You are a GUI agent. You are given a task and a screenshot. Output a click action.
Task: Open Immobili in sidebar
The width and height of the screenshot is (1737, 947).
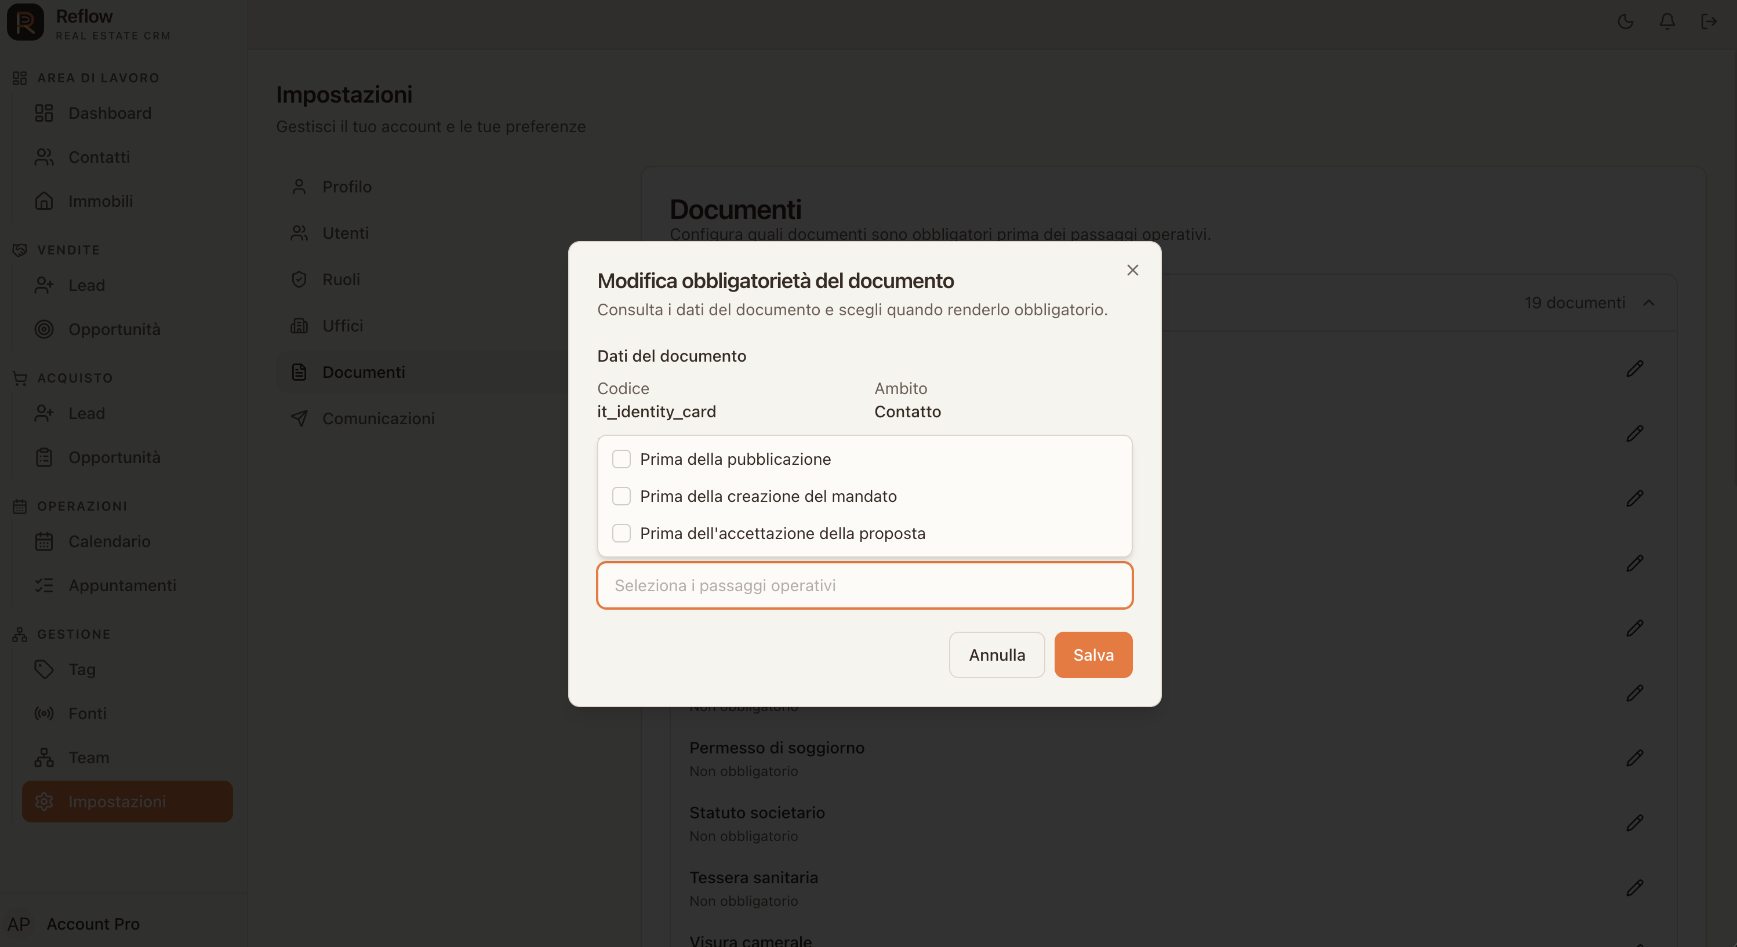point(128,201)
